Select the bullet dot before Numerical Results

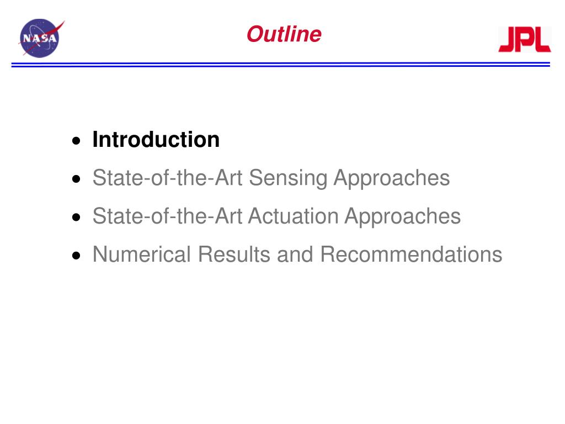76,256
